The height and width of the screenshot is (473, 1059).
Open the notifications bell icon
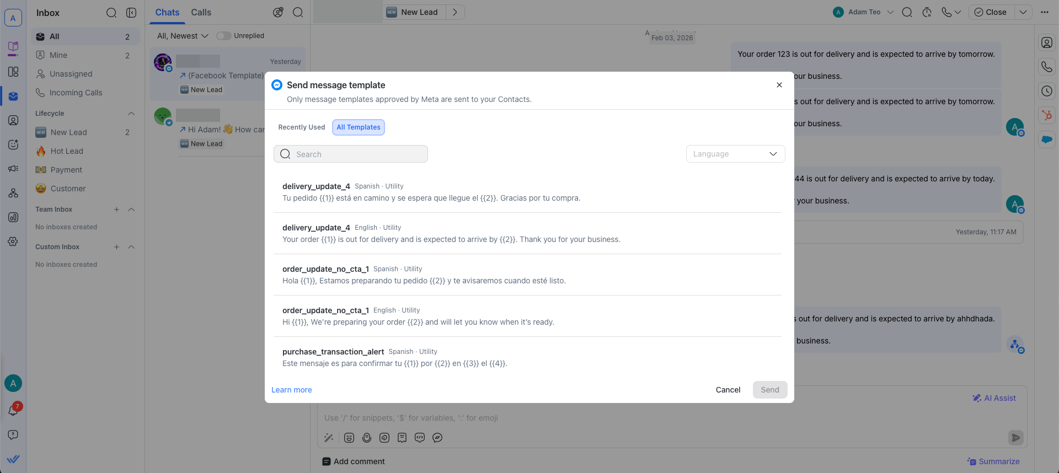tap(13, 411)
